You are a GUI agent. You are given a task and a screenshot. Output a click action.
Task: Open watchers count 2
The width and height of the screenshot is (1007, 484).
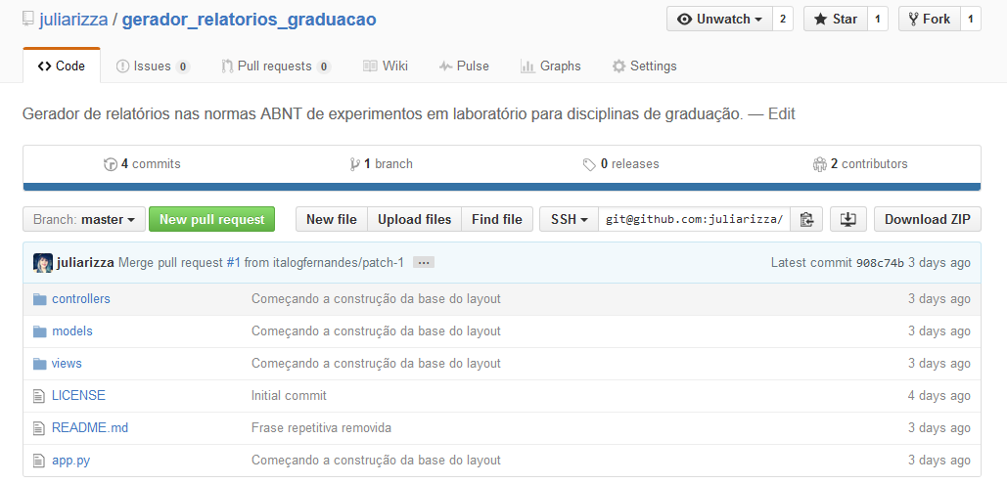tap(782, 20)
